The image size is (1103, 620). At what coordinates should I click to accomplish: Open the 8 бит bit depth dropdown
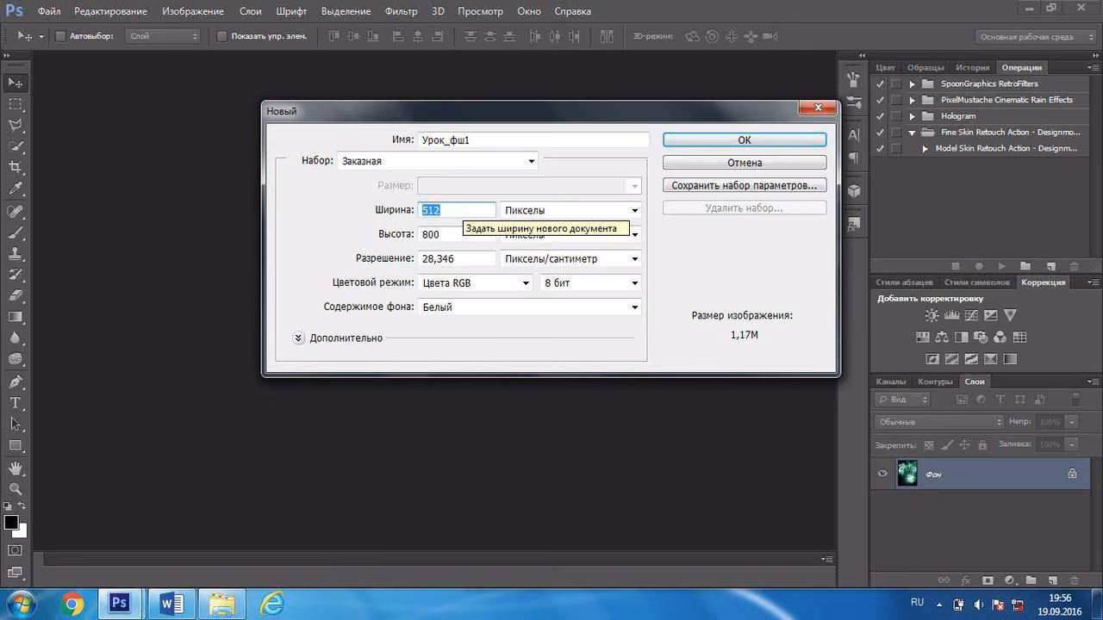coord(590,282)
